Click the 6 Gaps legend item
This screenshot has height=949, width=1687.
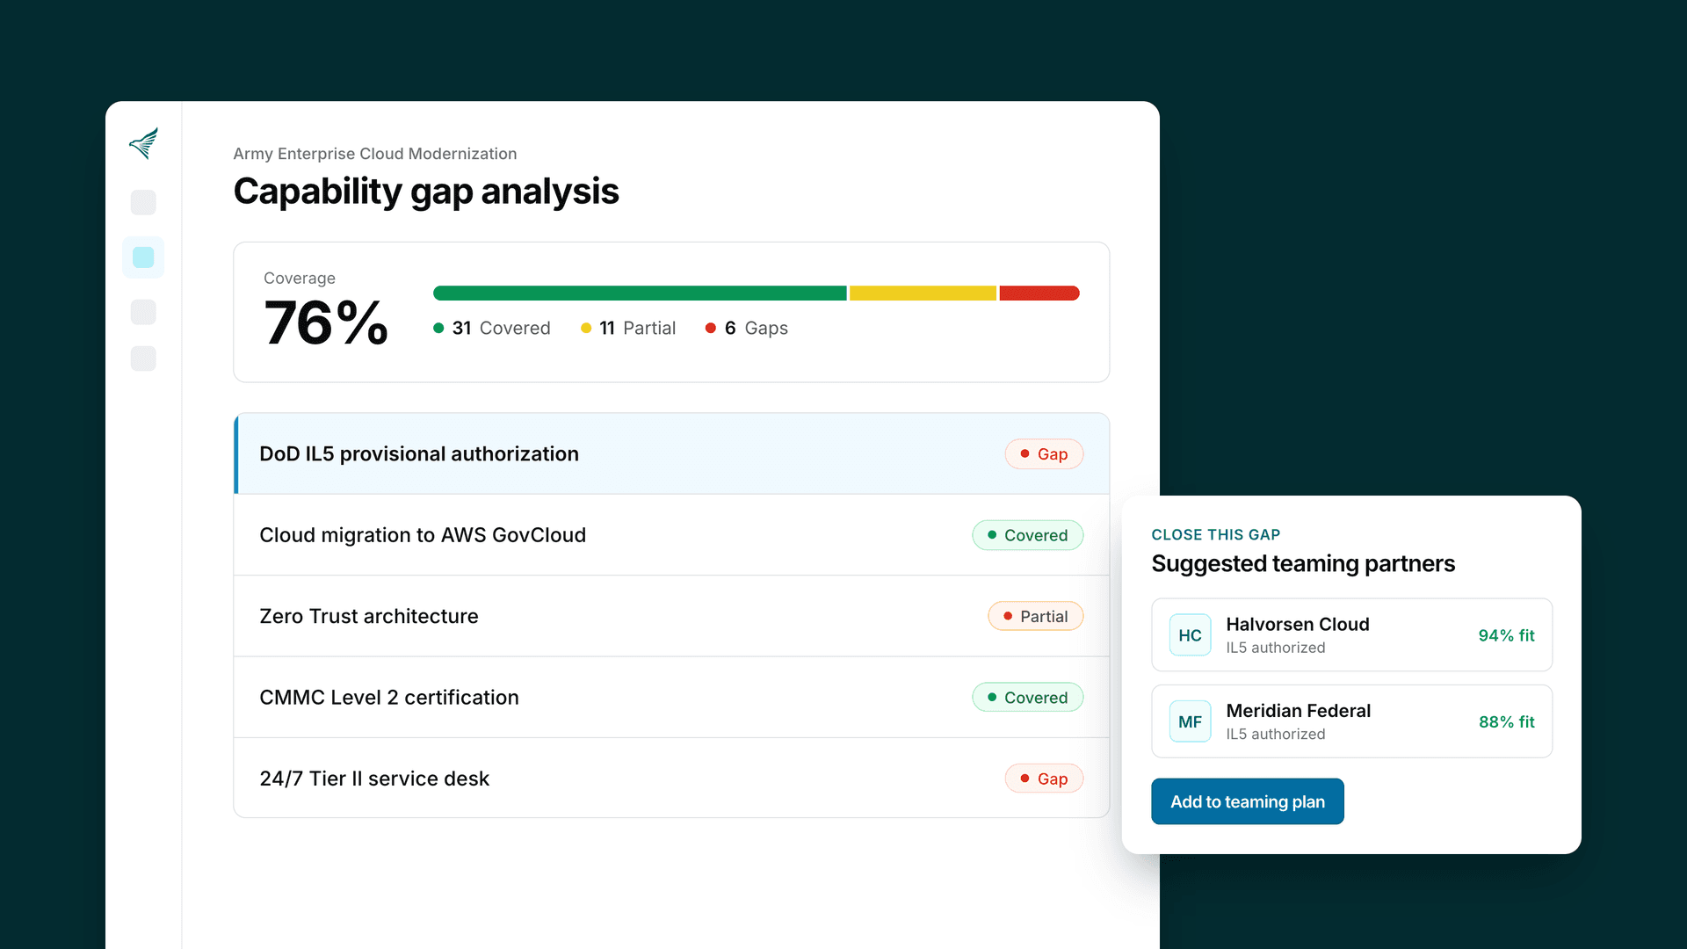pyautogui.click(x=747, y=329)
